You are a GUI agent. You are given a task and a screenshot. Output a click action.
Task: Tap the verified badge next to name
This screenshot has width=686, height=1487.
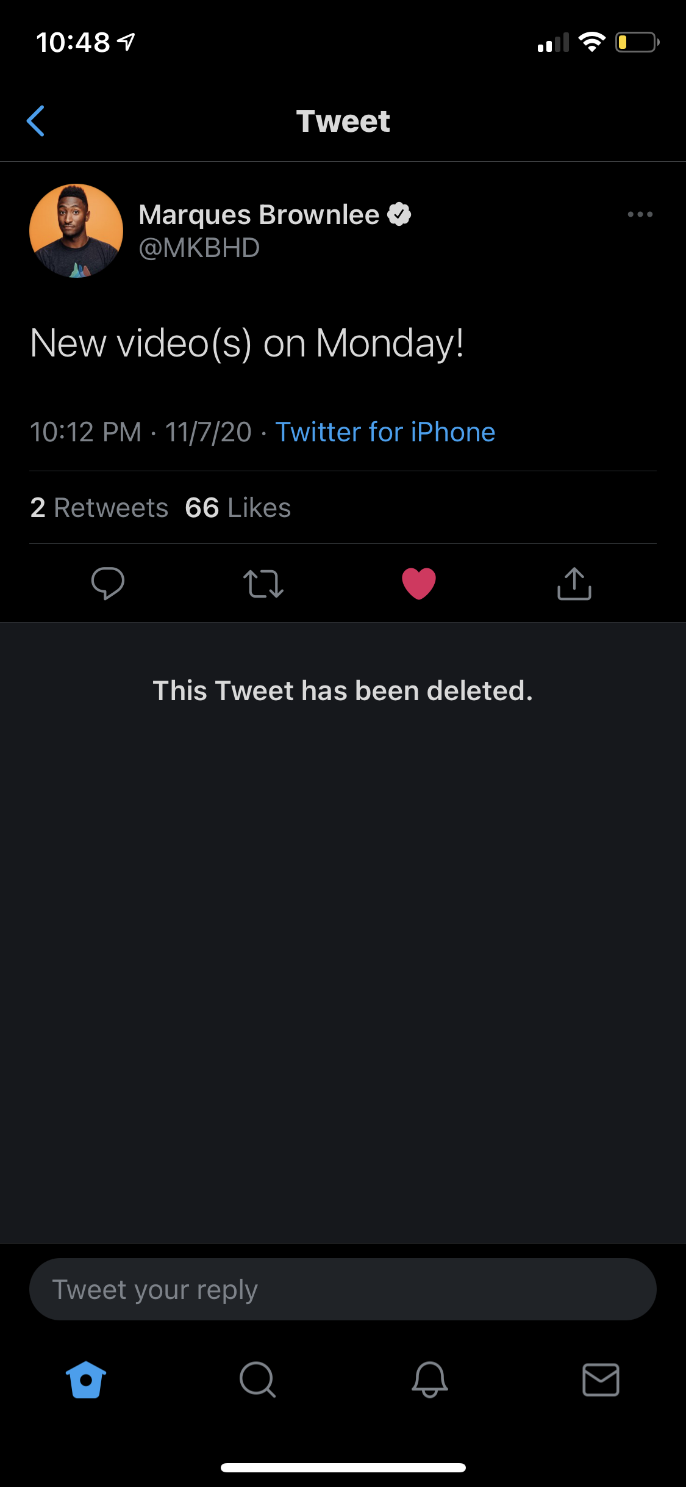[x=399, y=214]
